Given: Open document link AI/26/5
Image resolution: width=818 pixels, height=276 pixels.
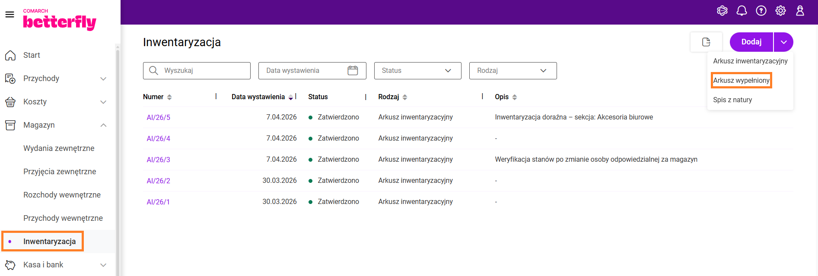Looking at the screenshot, I should [158, 118].
